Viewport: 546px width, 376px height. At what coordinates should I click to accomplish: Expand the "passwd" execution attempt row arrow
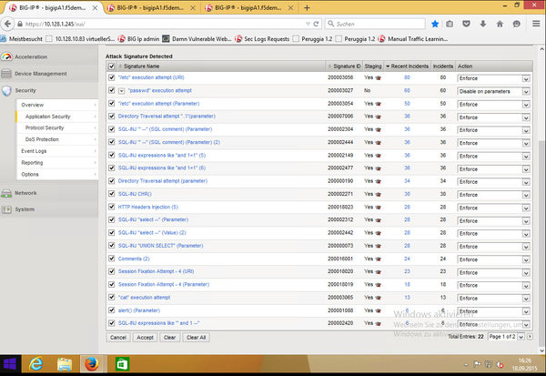click(x=122, y=91)
